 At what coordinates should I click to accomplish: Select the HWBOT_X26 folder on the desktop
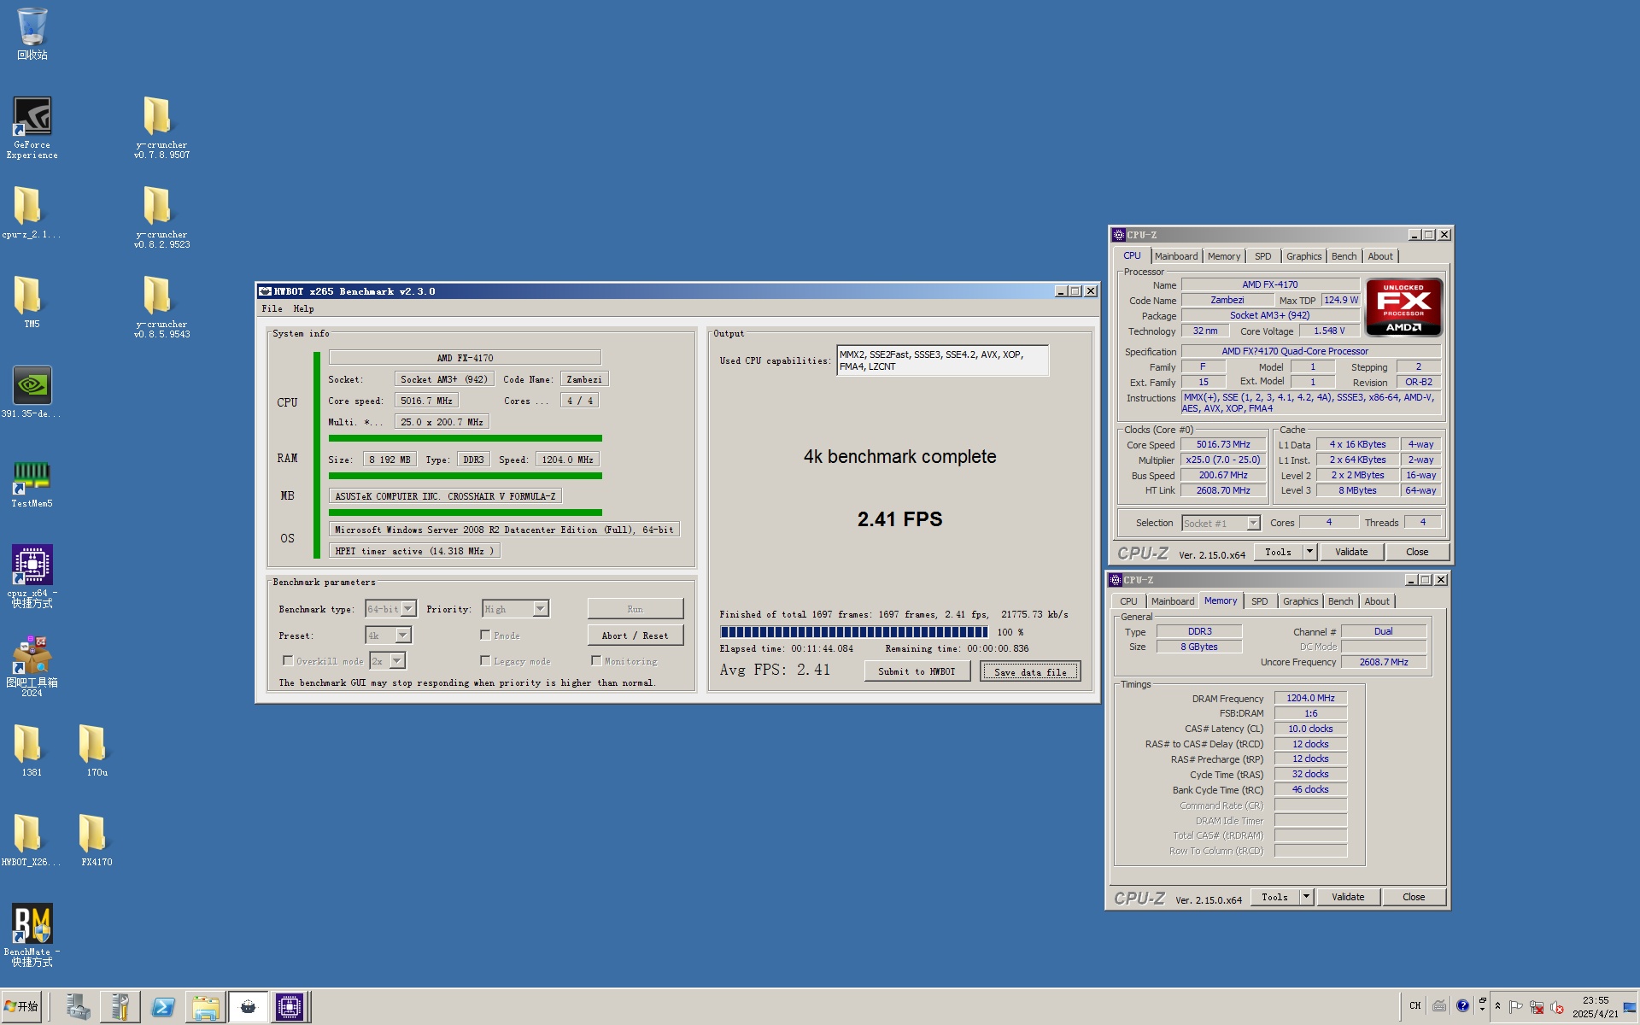pyautogui.click(x=32, y=840)
